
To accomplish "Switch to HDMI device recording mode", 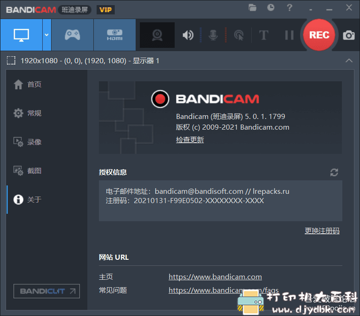I will pyautogui.click(x=115, y=35).
